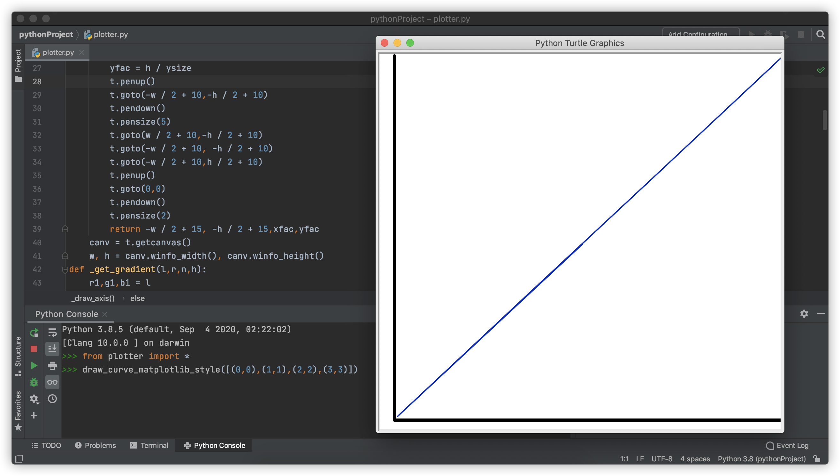This screenshot has width=840, height=476.
Task: Open Python 3.8 interpreter selector in status bar
Action: (x=761, y=459)
